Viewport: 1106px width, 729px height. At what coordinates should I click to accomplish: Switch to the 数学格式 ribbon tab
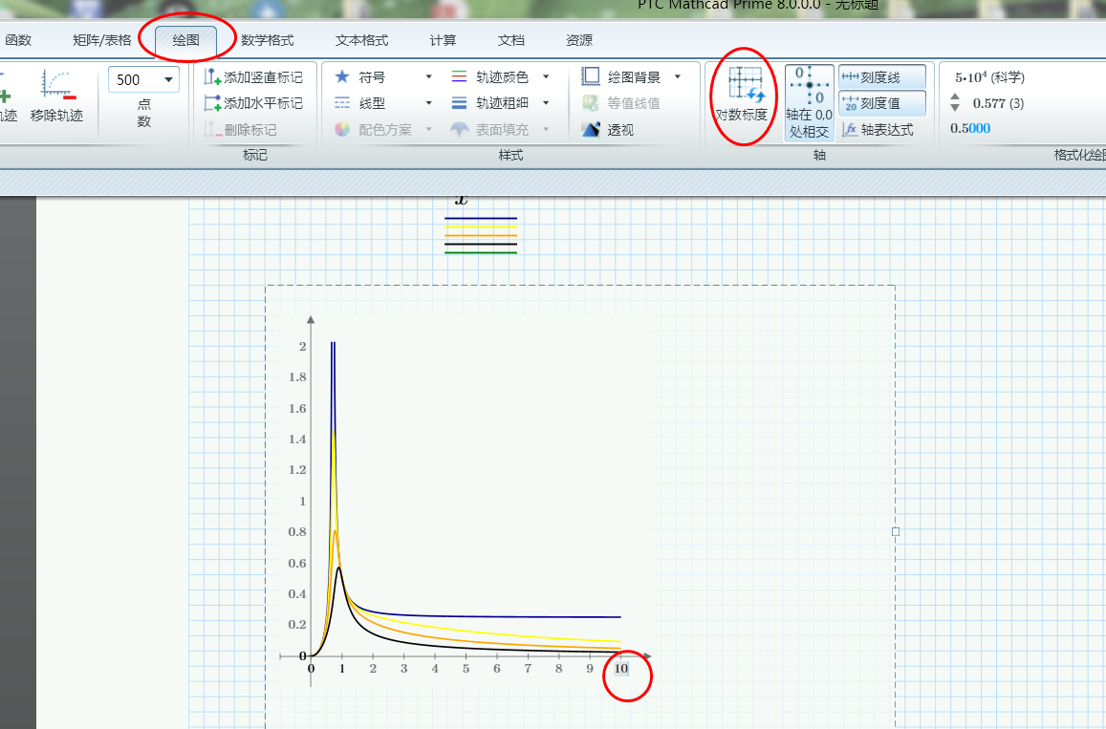point(270,40)
